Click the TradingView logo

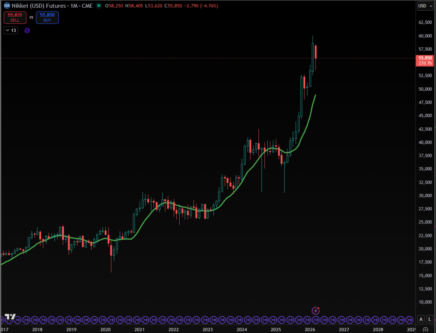point(10,318)
